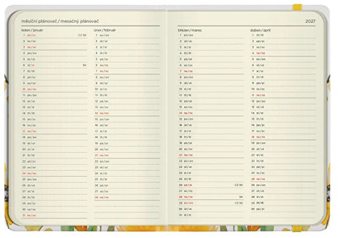340x238 pixels.
Task: Click March row "15 po/po"
Action: [x=211, y=119]
